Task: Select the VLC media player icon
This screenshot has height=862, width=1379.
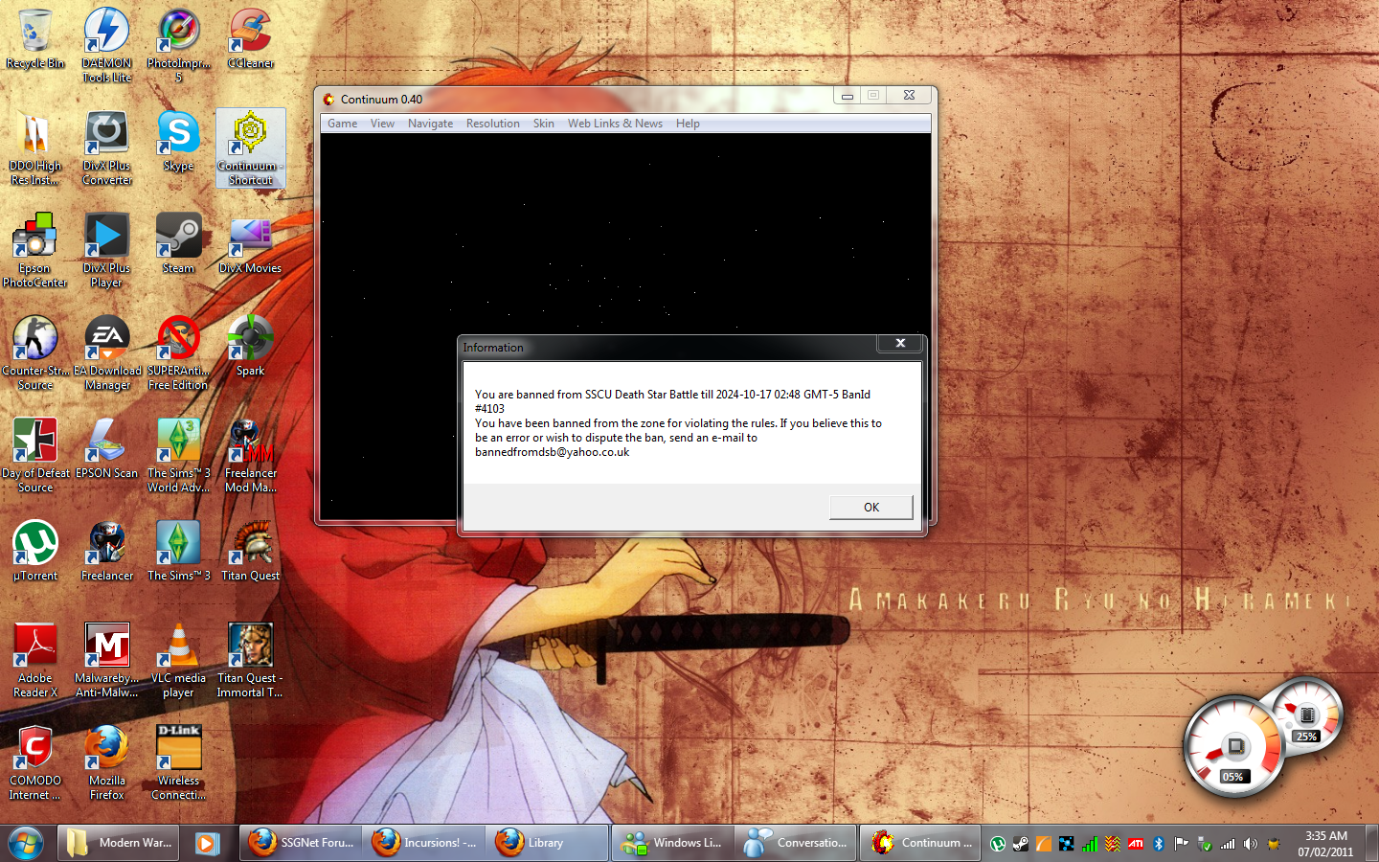Action: [x=178, y=660]
